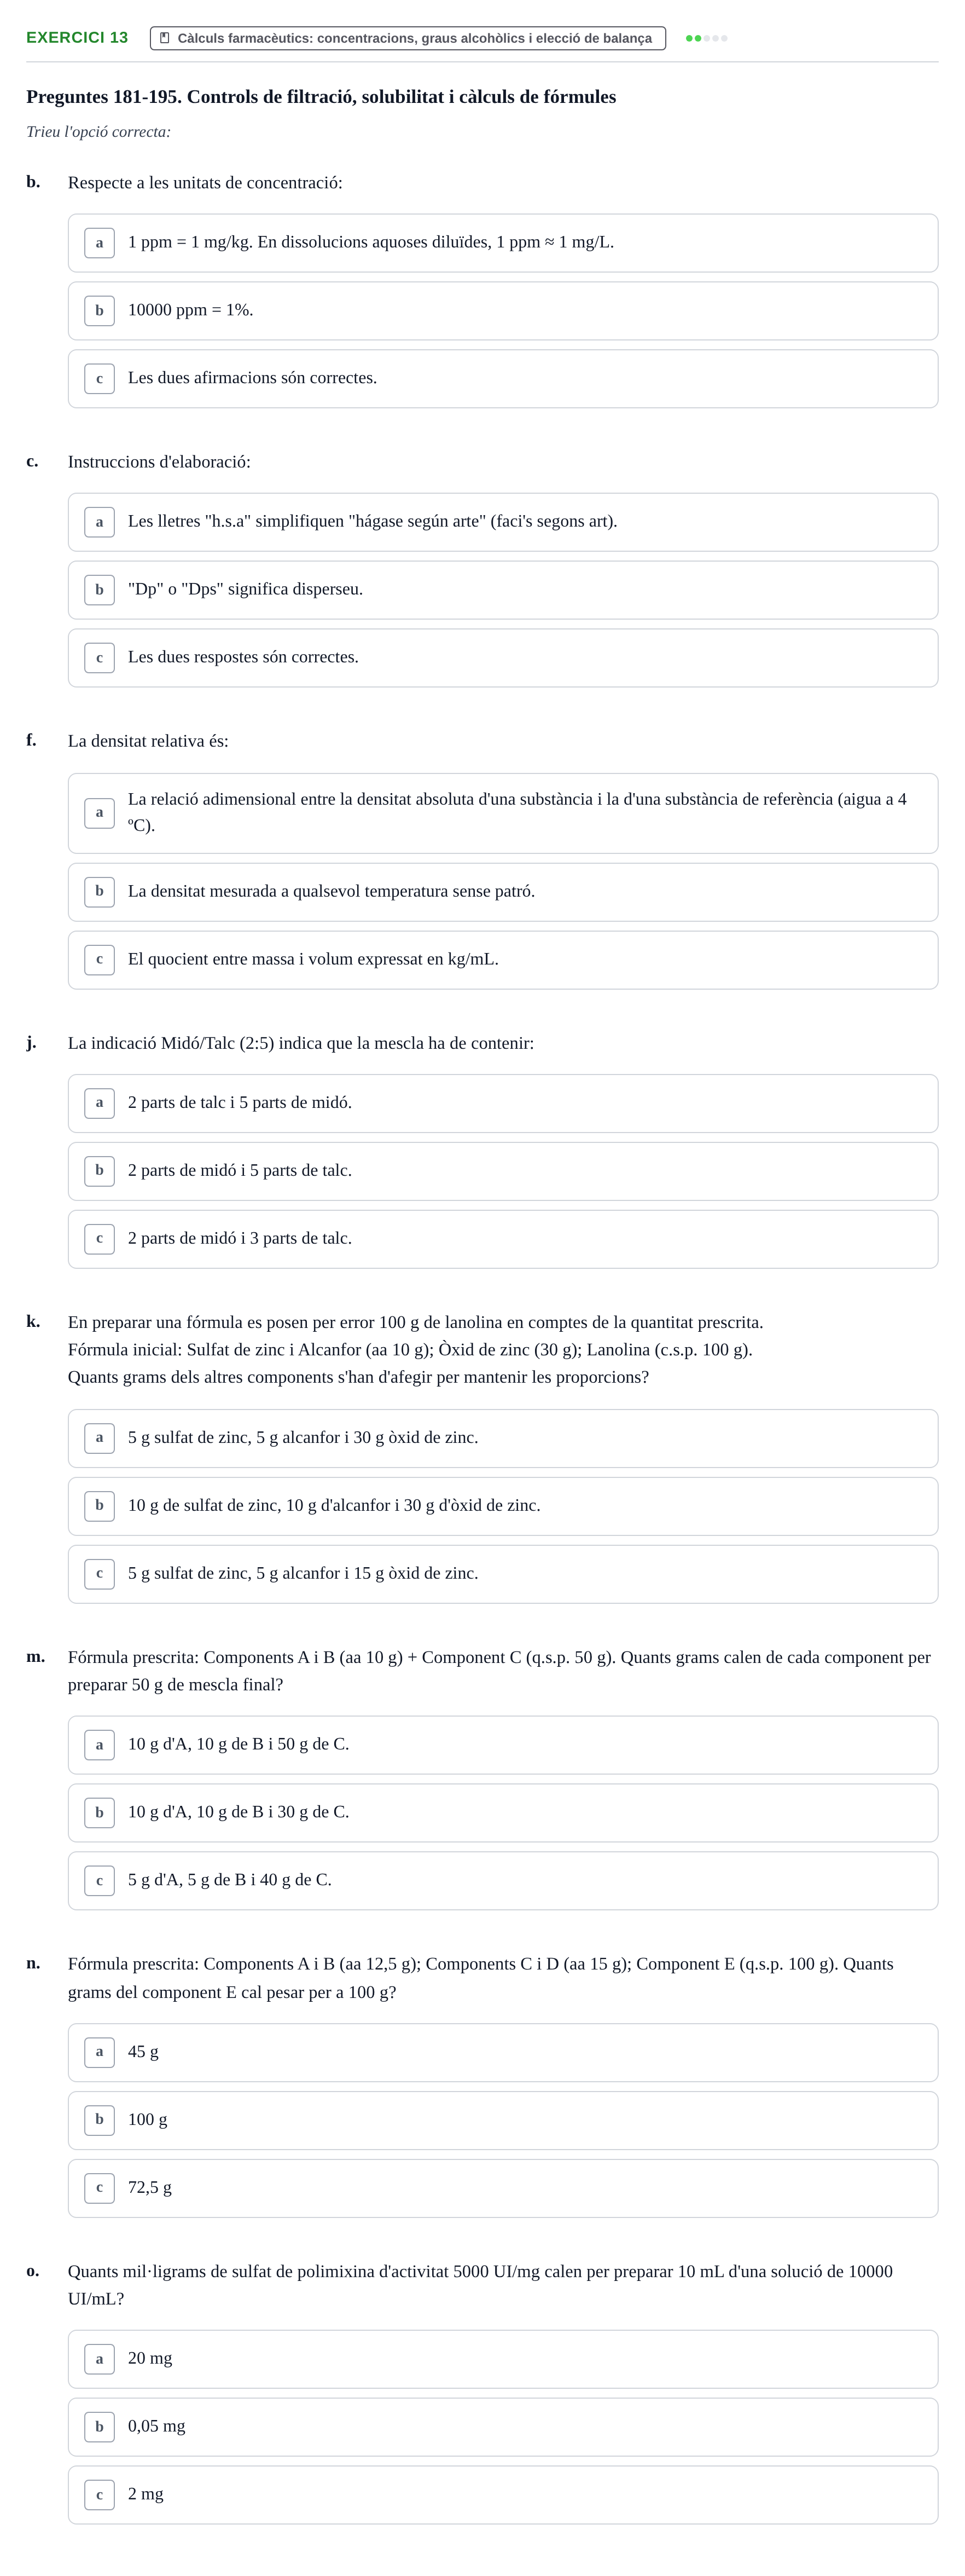Viewport: 965px width, 2576px height.
Task: Choose the '72,5 g' answer option
Action: [503, 2188]
